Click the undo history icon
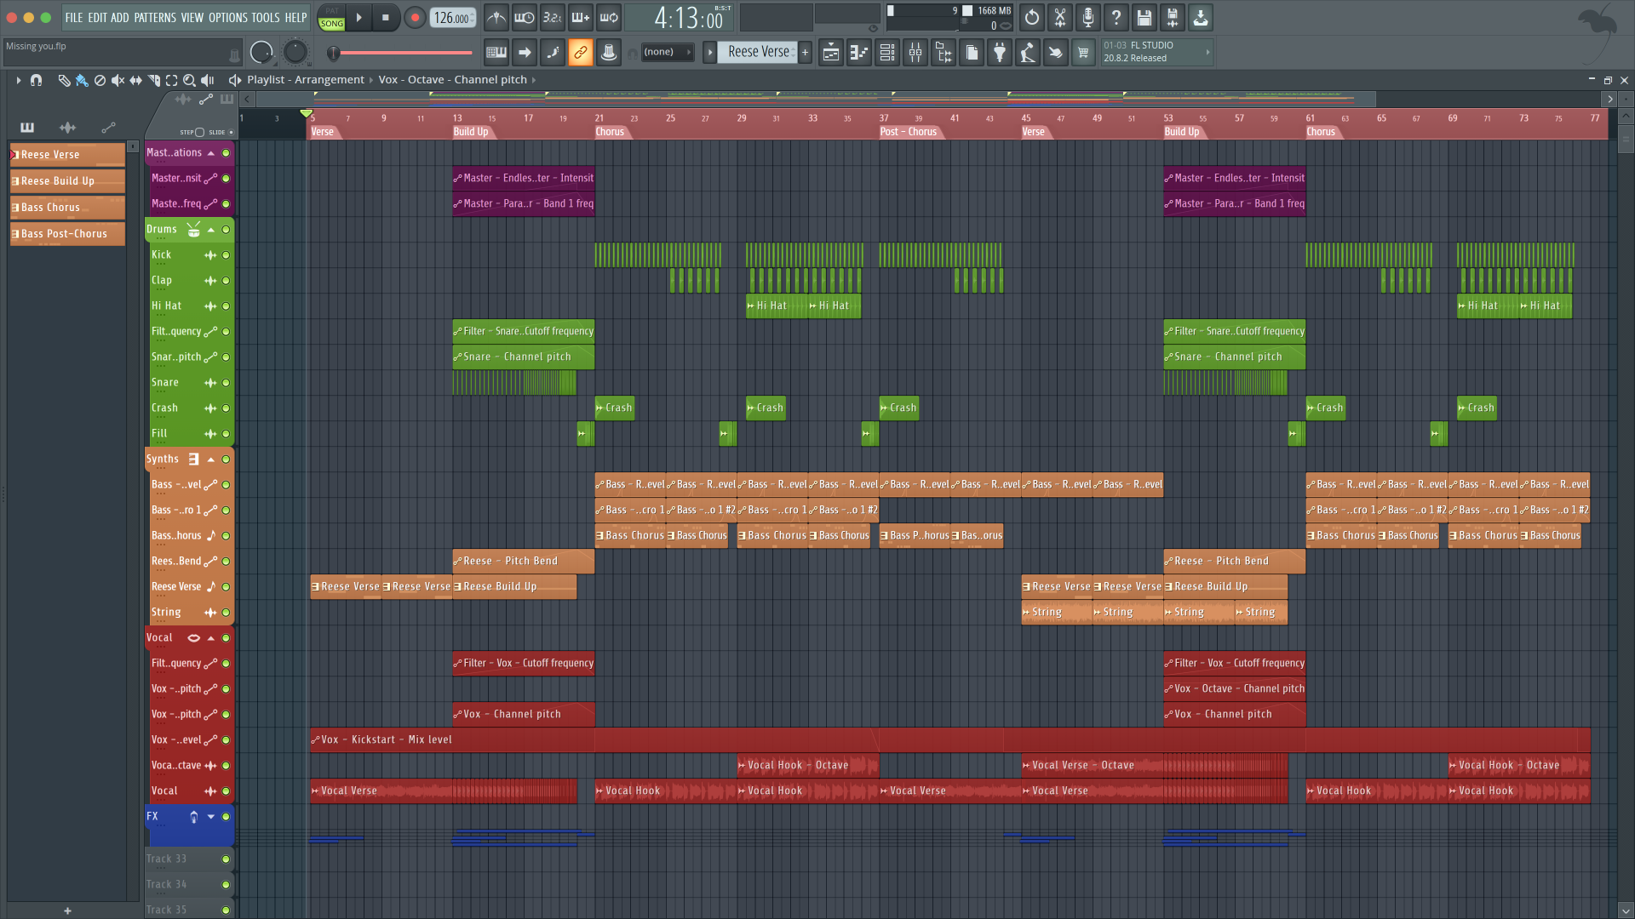Viewport: 1635px width, 919px height. [x=1032, y=17]
